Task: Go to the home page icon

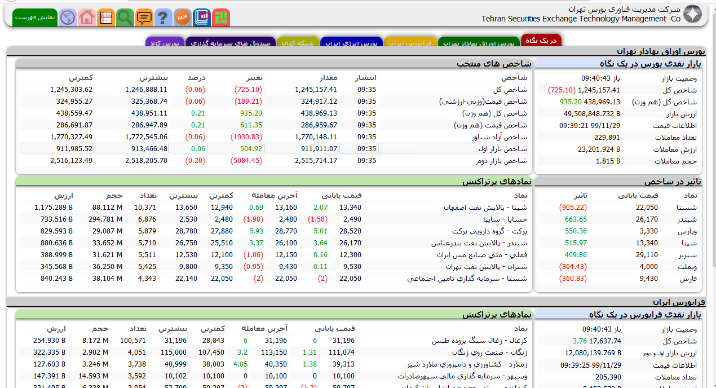Action: [87, 17]
